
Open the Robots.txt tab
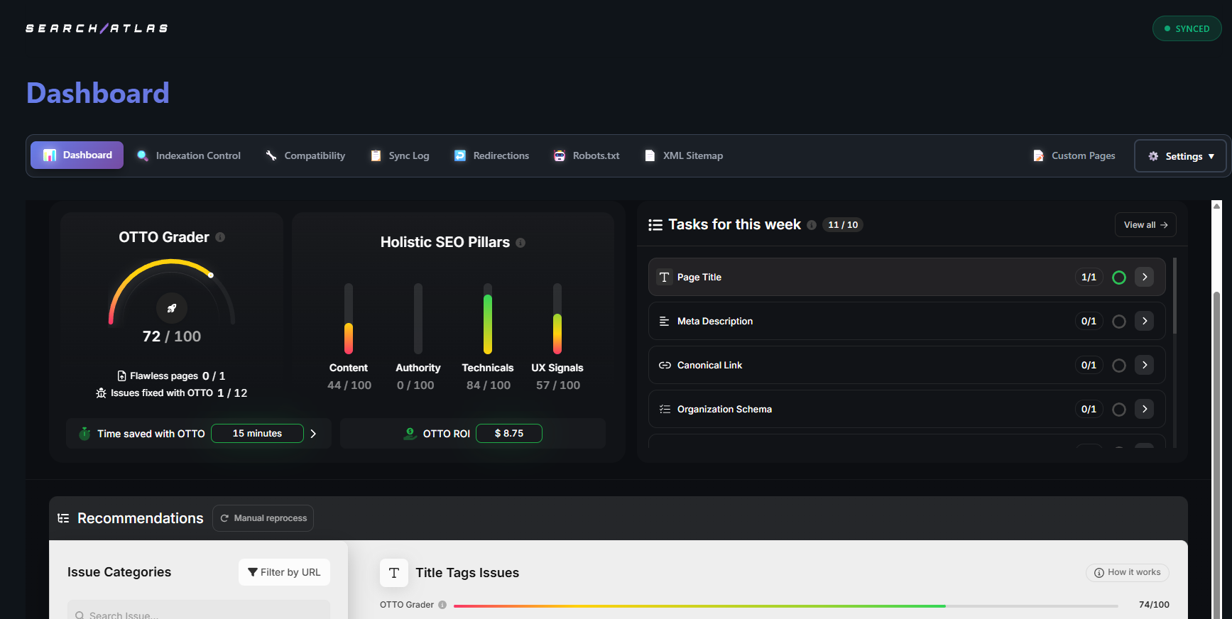coord(587,155)
